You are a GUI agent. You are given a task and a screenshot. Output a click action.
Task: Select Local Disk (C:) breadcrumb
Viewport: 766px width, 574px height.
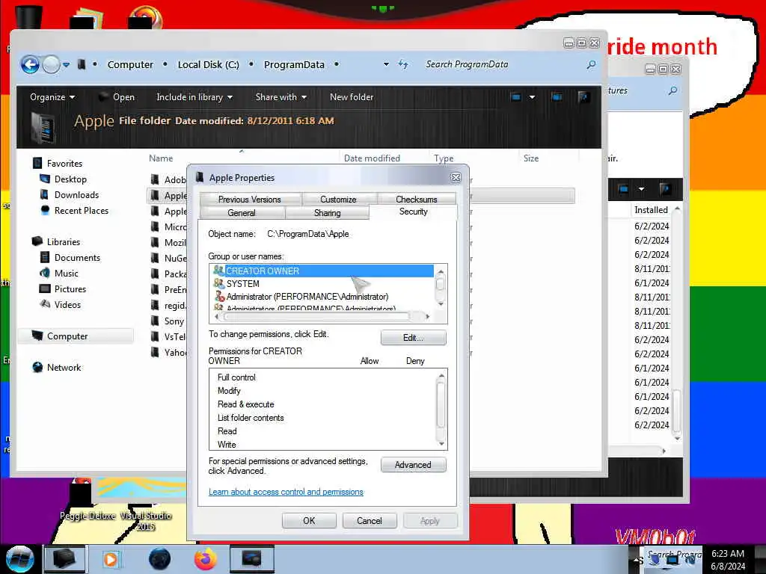click(209, 64)
